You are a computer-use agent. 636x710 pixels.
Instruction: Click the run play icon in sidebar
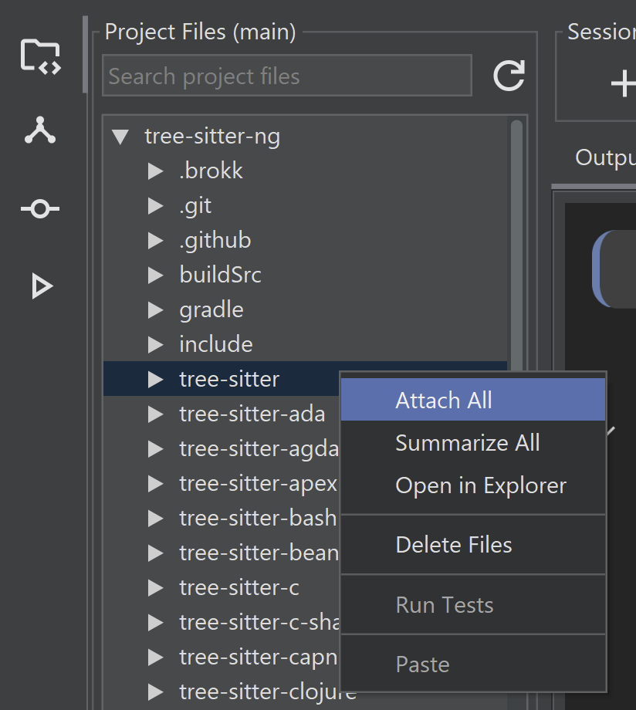pyautogui.click(x=41, y=286)
